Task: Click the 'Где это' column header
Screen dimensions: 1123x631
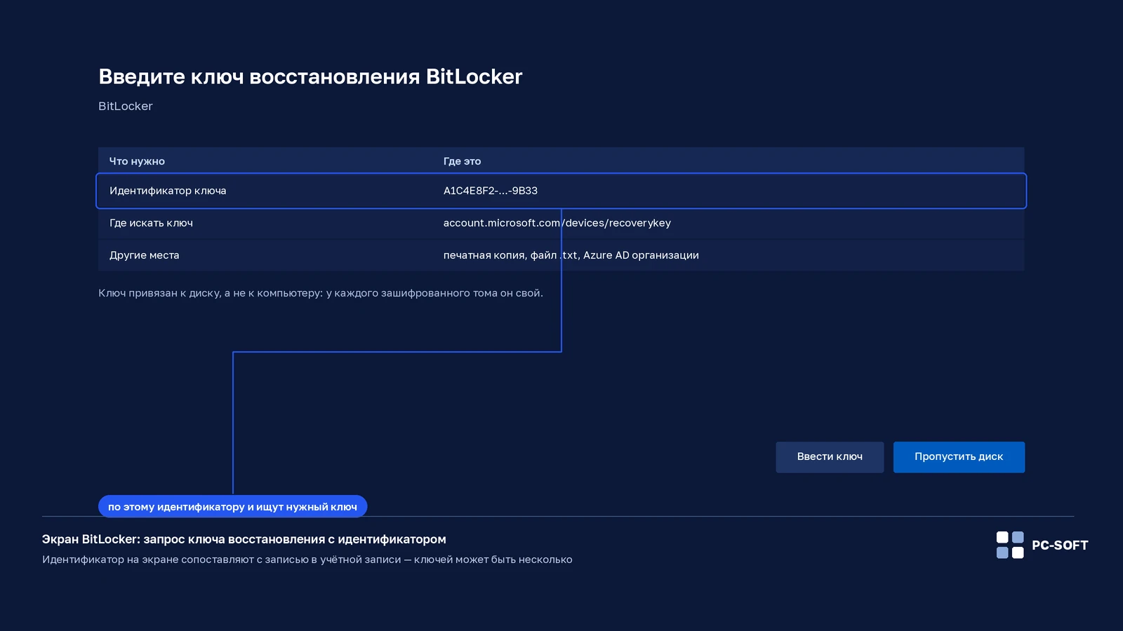Action: point(463,161)
